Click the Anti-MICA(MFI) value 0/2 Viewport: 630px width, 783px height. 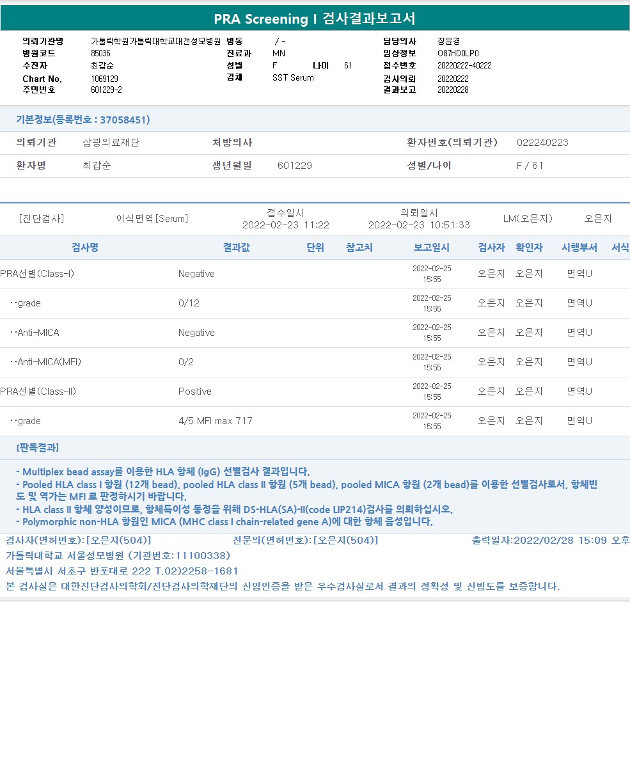click(x=186, y=362)
